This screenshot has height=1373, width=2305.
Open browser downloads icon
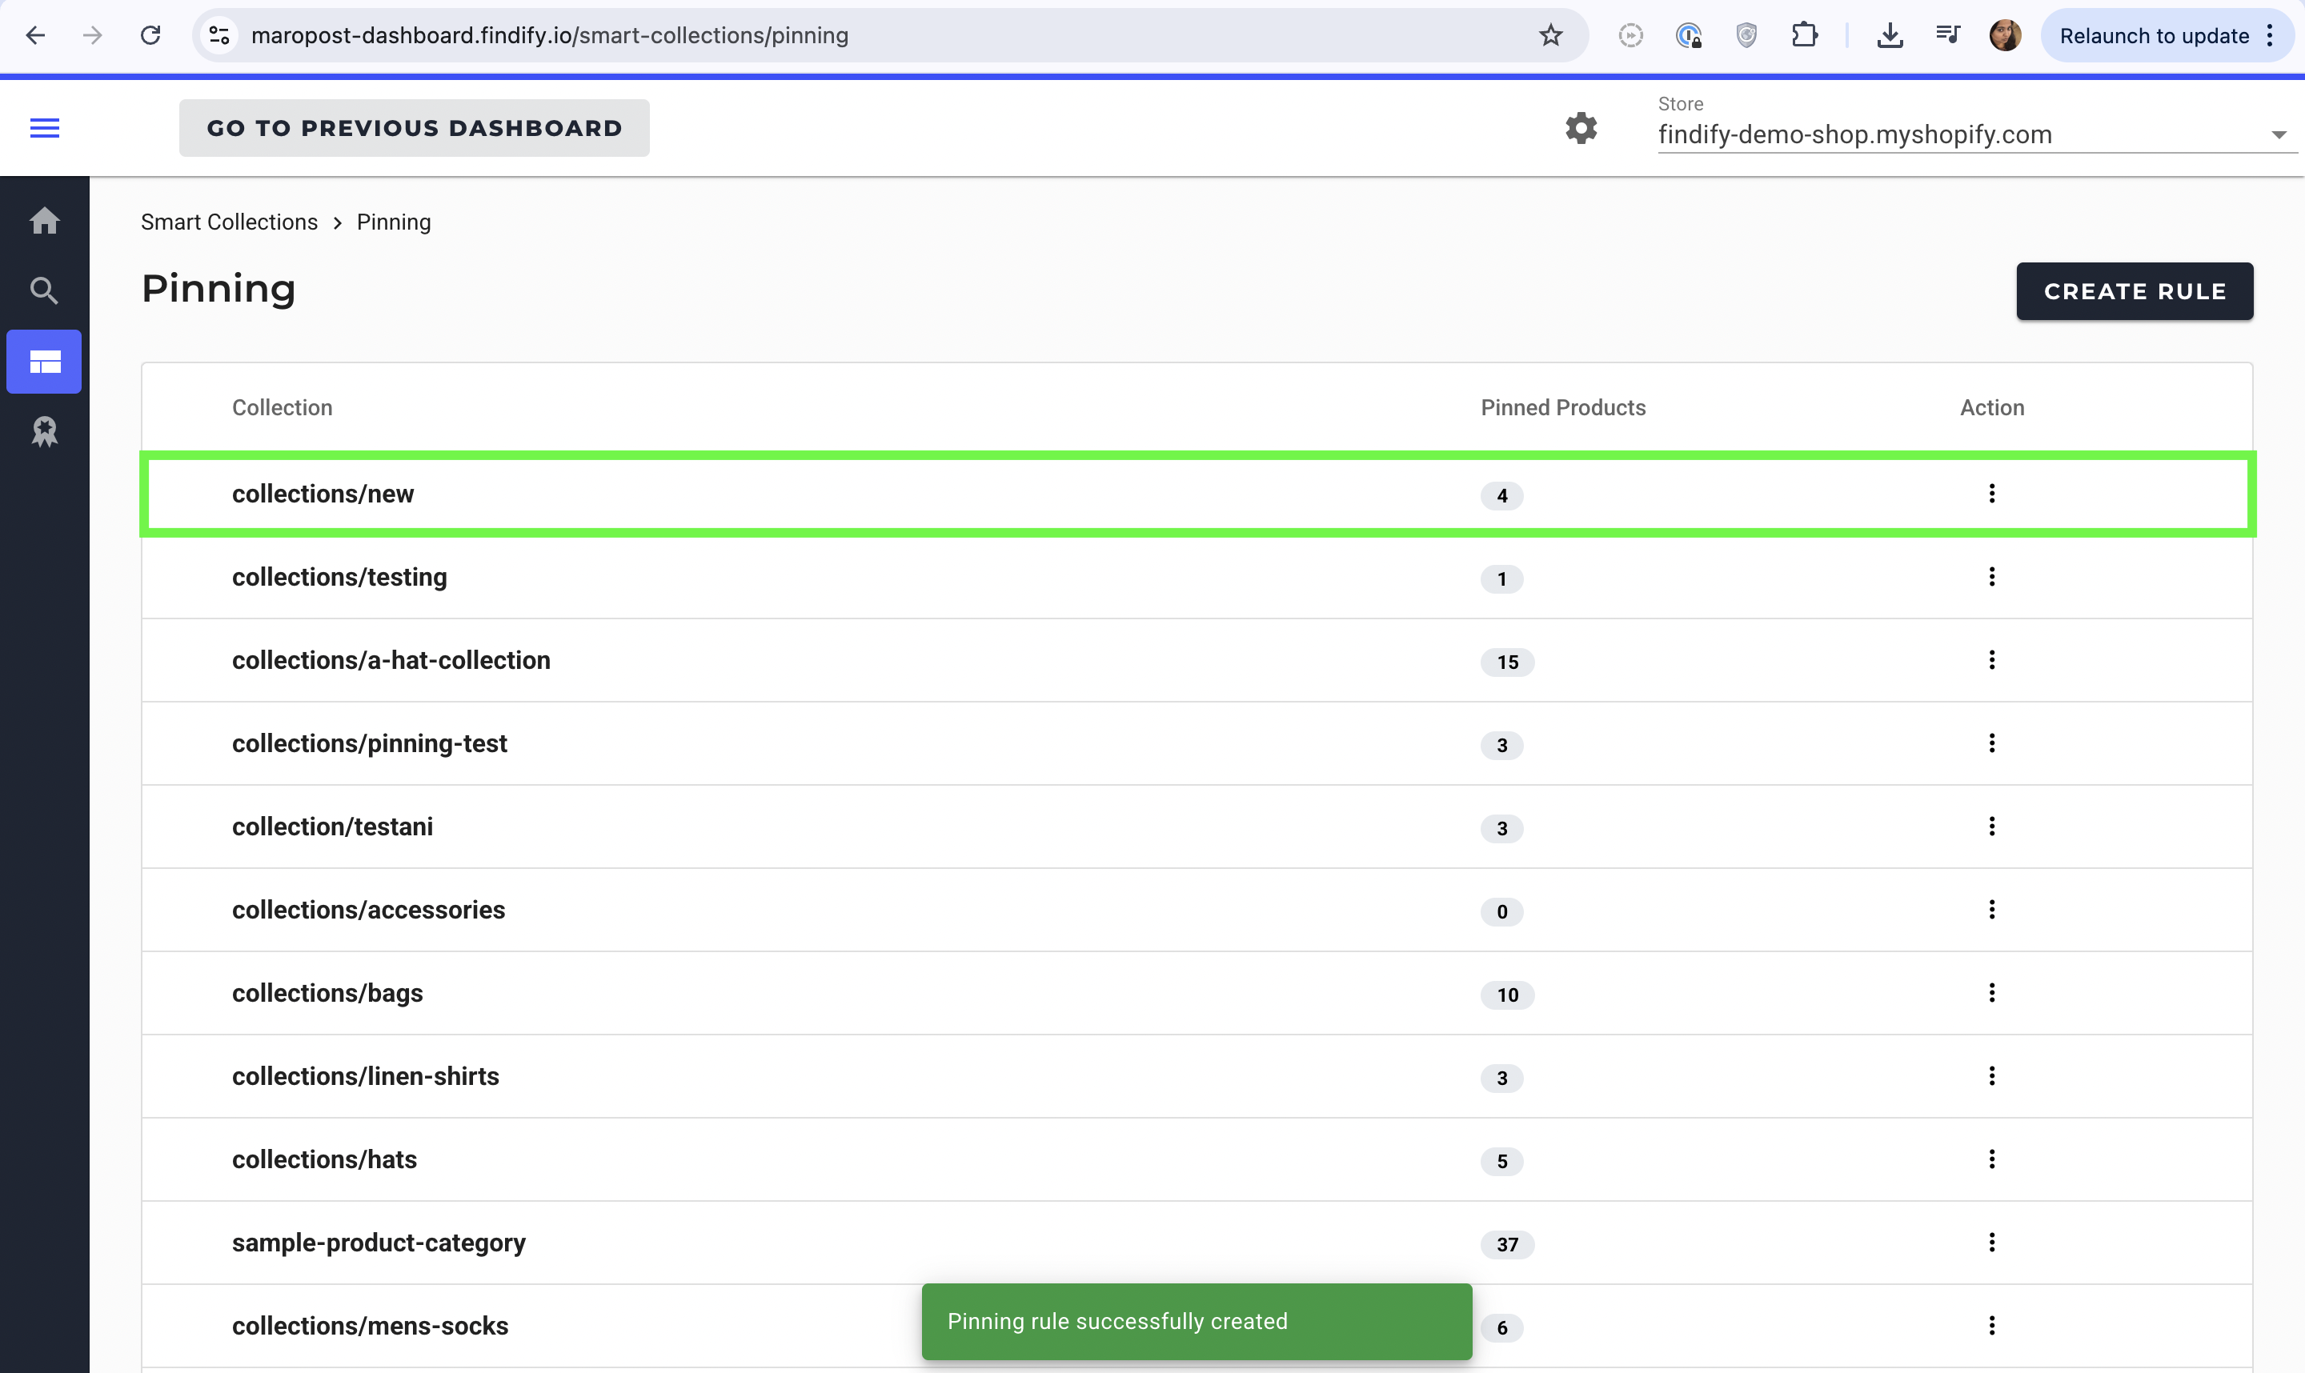1890,35
